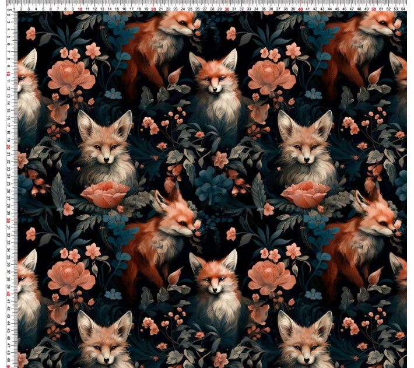The height and width of the screenshot is (368, 414).
Task: Click the 25 mark on top ruler
Action: coord(190,9)
